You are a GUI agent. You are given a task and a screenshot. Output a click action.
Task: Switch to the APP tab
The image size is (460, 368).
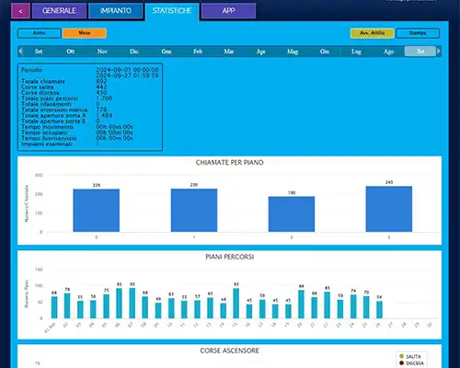[x=228, y=11]
